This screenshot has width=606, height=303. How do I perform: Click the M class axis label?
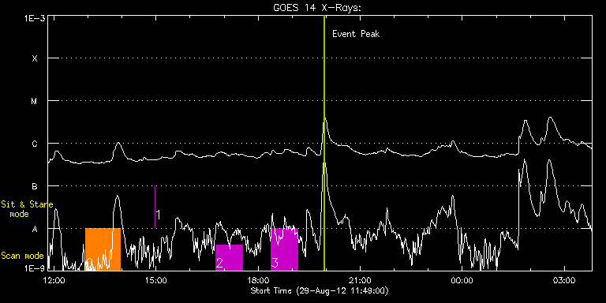point(35,101)
